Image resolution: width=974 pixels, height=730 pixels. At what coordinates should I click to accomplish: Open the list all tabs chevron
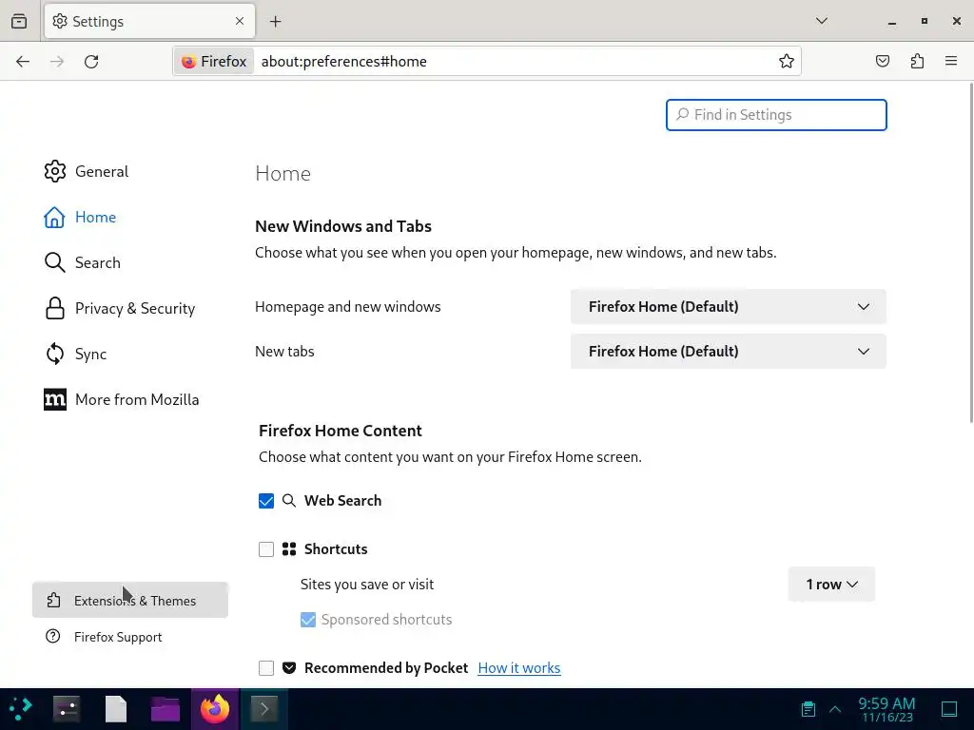tap(821, 21)
